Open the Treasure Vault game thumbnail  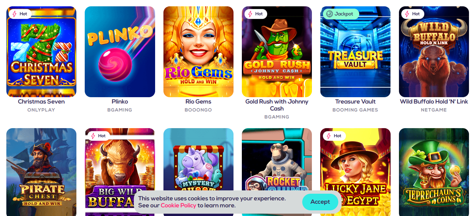[355, 52]
